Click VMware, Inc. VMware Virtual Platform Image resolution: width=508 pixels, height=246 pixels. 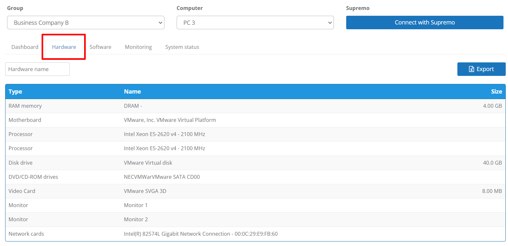pyautogui.click(x=170, y=120)
